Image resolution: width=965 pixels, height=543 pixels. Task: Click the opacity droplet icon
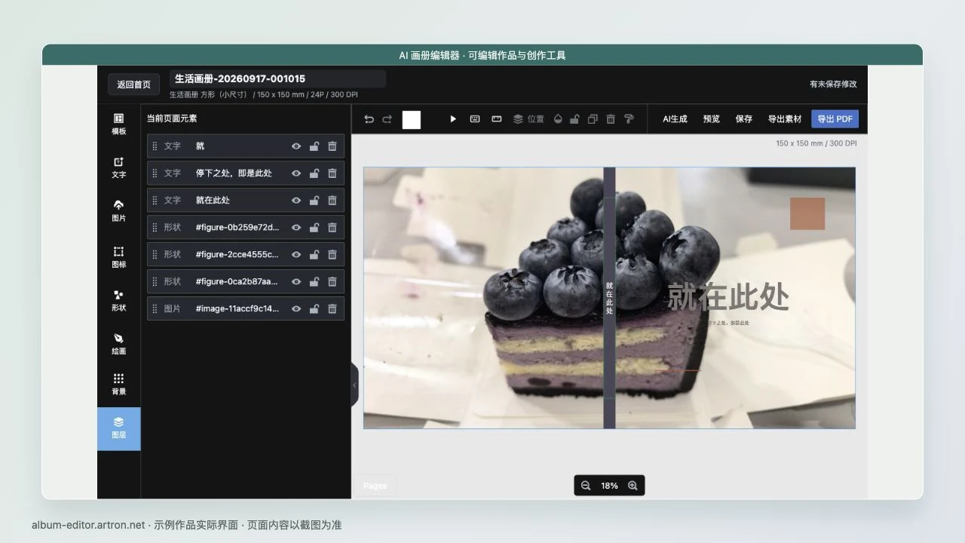point(558,119)
